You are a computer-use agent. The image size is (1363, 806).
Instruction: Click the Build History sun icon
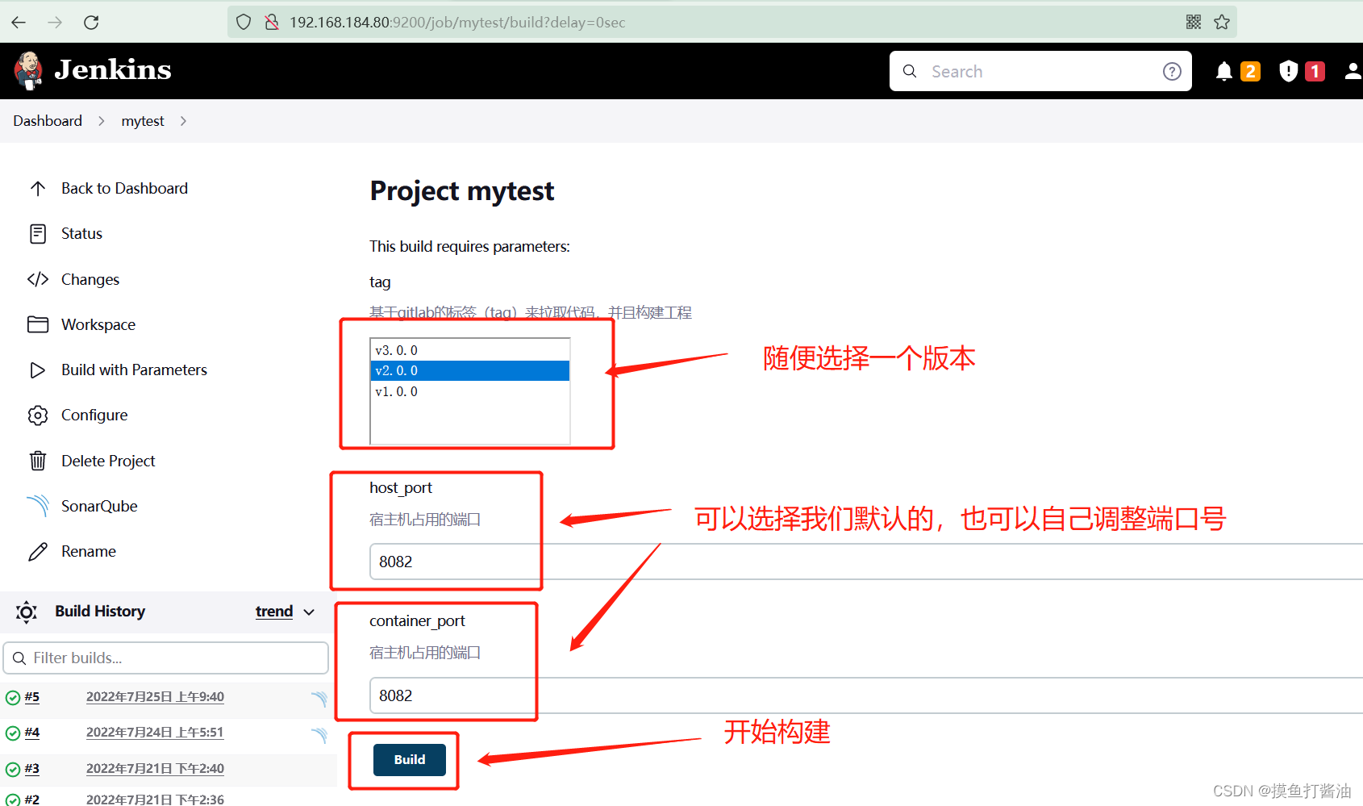point(27,612)
